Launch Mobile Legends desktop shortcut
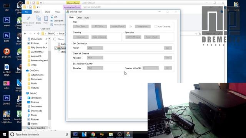The width and height of the screenshot is (246, 138). pos(7,117)
